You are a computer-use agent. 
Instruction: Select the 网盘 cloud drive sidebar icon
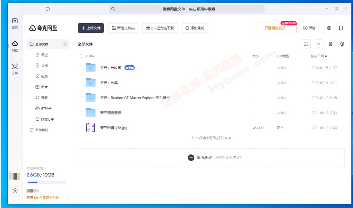[15, 46]
